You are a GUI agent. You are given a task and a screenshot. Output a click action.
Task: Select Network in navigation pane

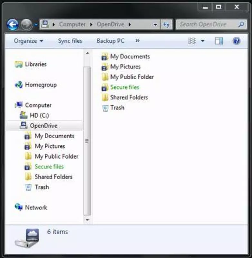pos(36,207)
